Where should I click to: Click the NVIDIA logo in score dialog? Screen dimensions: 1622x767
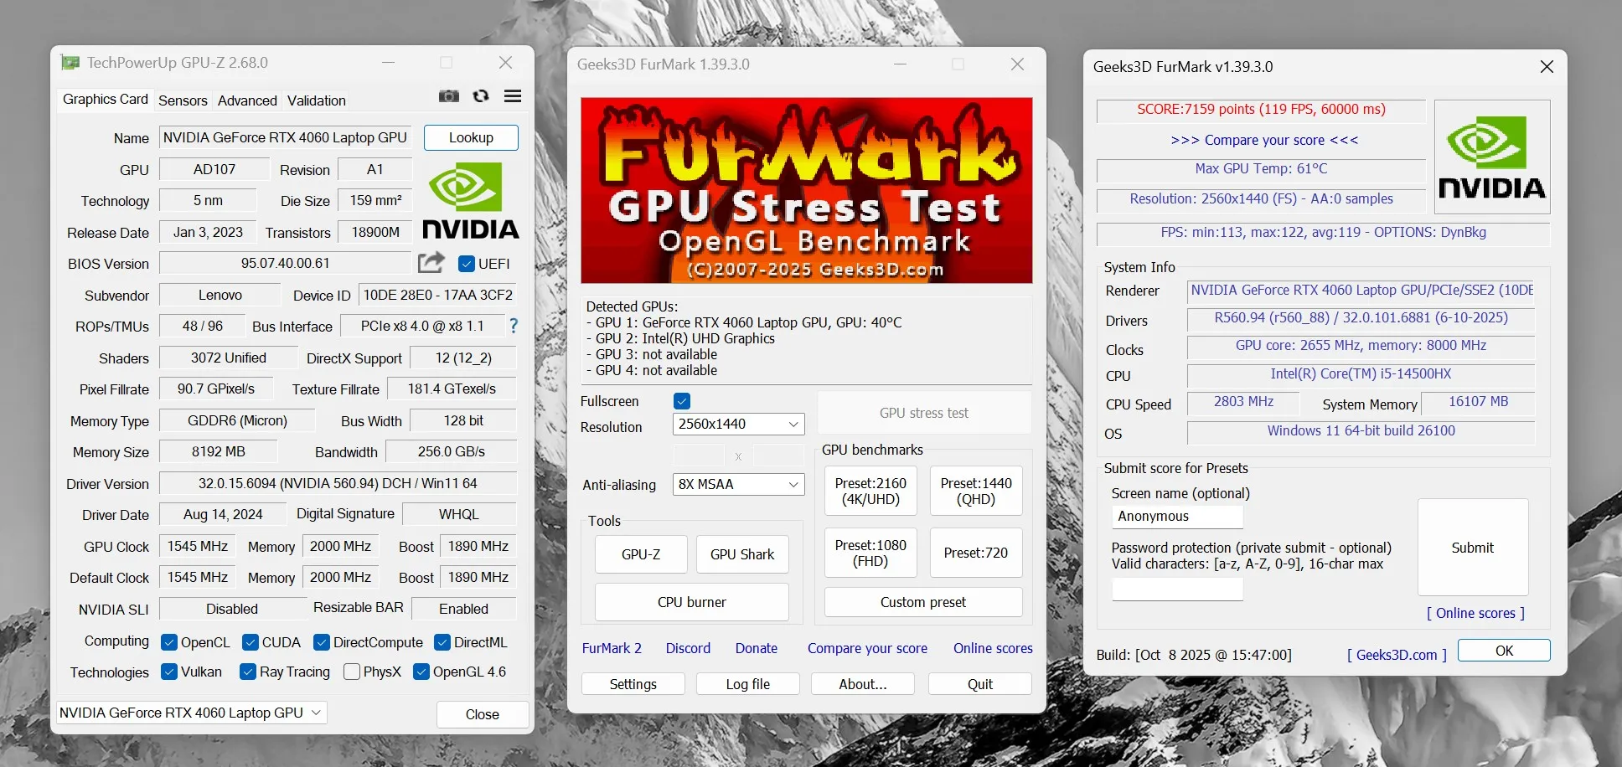tap(1491, 157)
